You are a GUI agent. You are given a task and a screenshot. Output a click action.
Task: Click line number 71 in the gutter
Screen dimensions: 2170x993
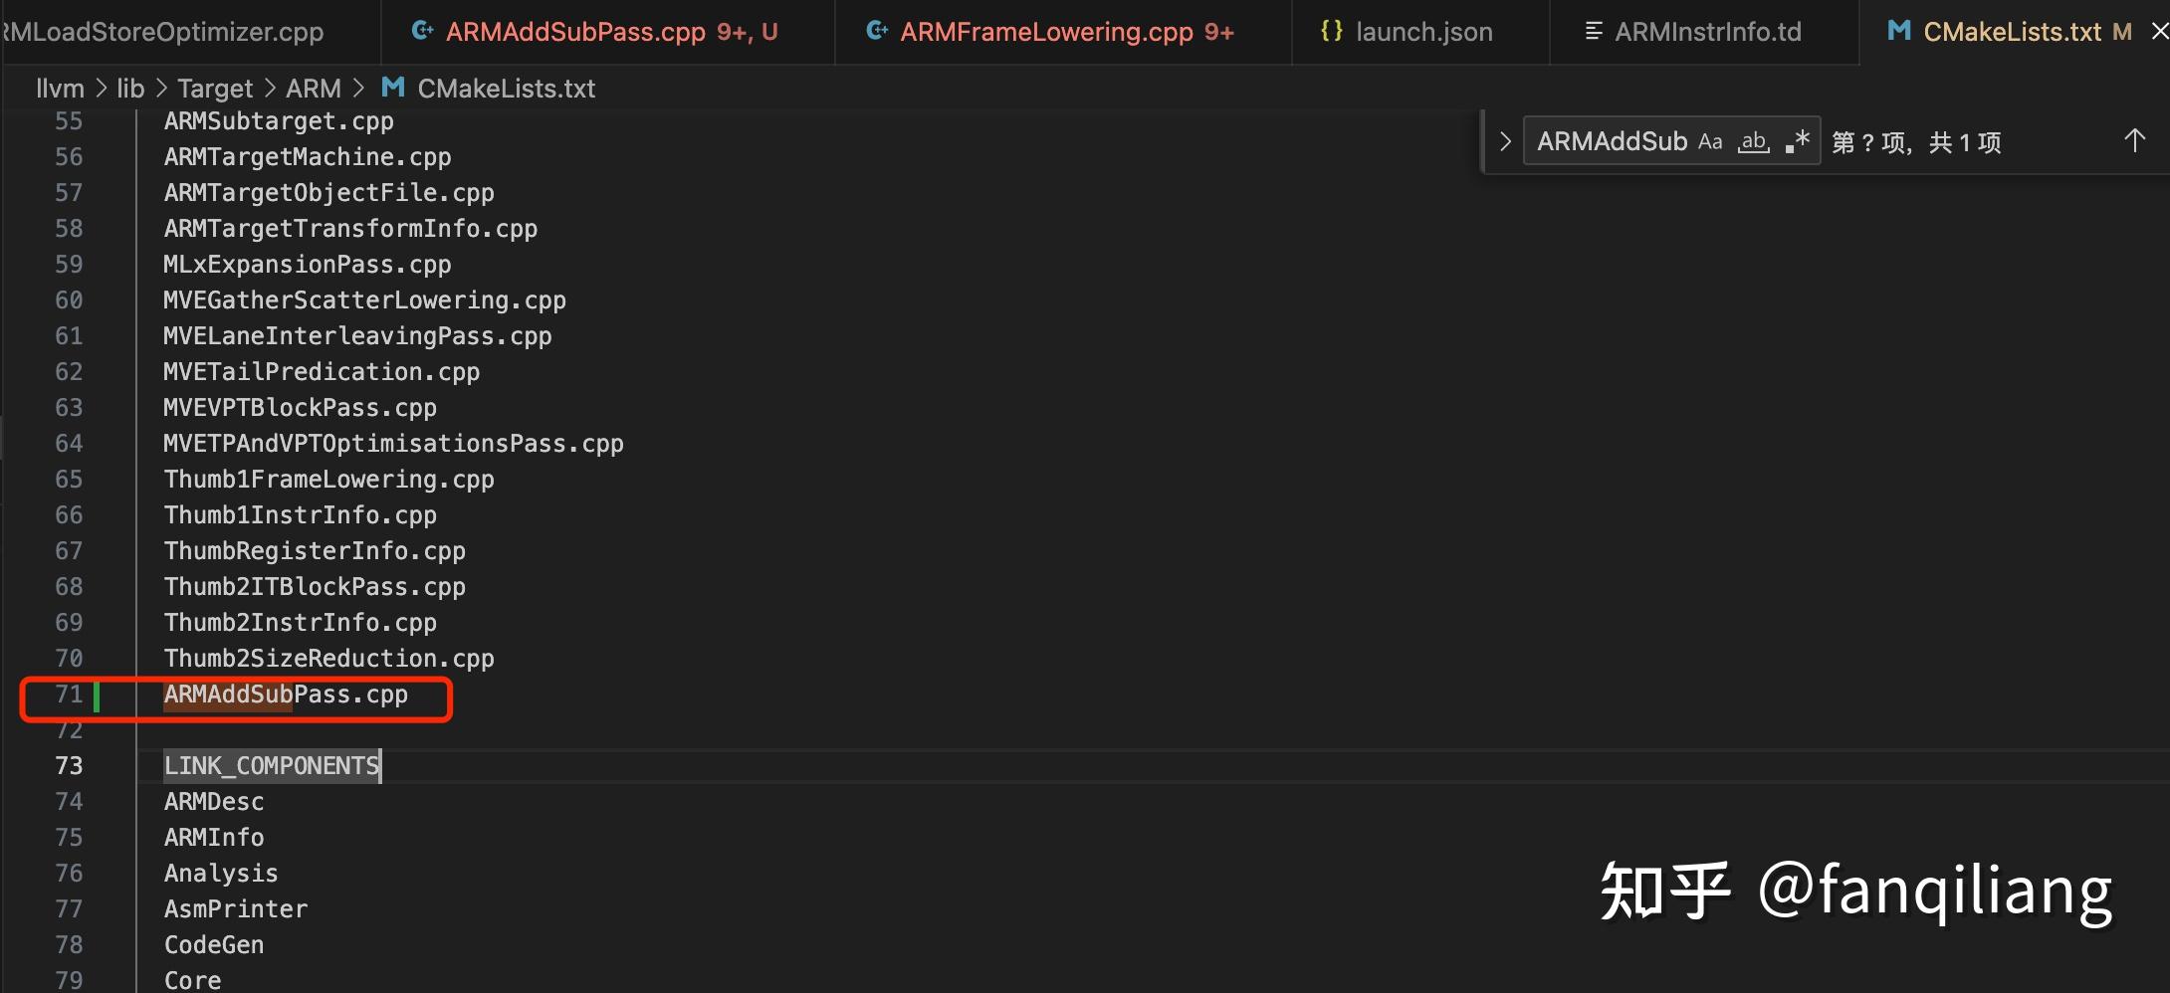[x=69, y=695]
